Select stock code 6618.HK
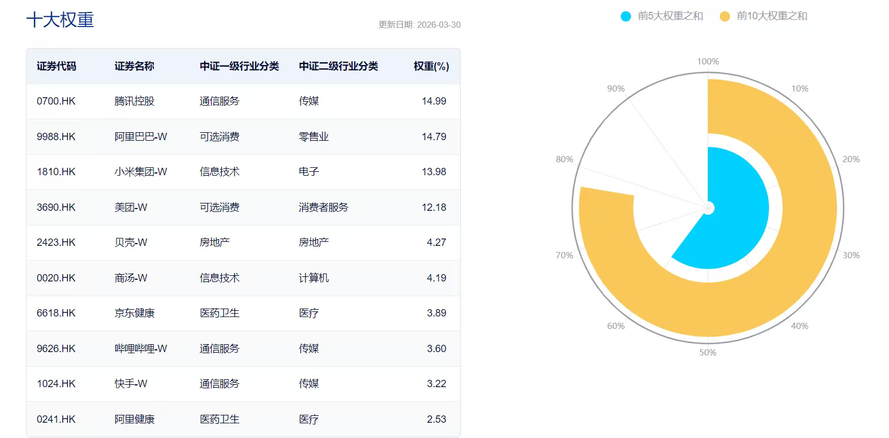The width and height of the screenshot is (889, 438). 56,313
